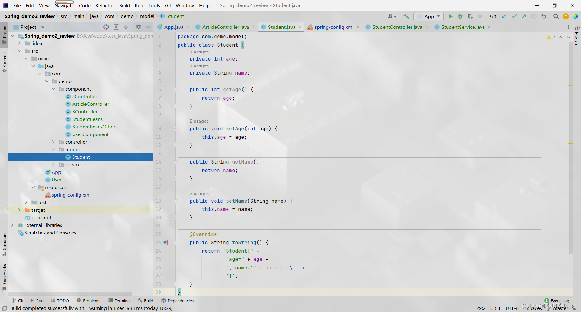Expand the target folder

point(19,210)
